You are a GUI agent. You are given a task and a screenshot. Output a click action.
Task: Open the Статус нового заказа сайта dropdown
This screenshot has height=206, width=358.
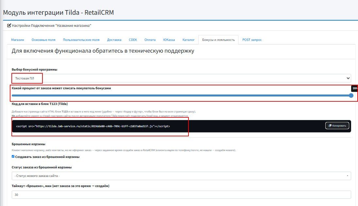181,176
